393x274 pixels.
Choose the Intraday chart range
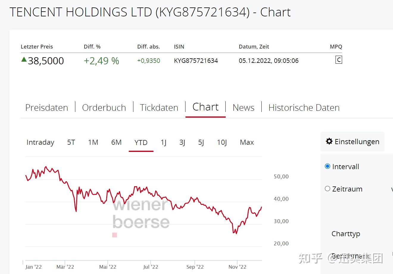[40, 142]
